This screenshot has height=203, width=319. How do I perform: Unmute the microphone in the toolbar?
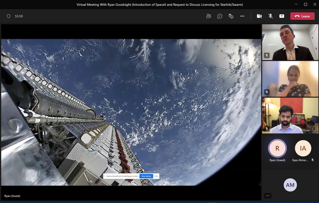tap(270, 16)
